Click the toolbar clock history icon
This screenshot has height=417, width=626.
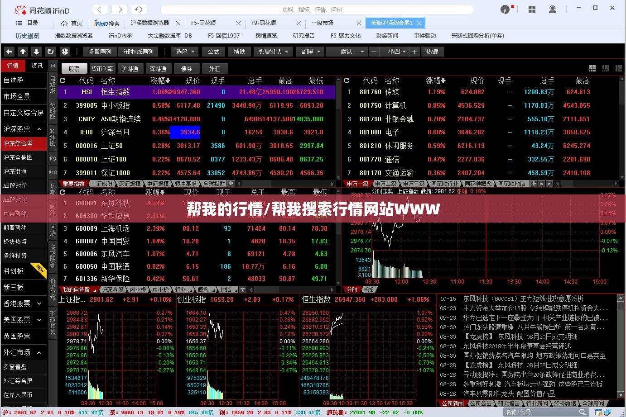pyautogui.click(x=65, y=52)
